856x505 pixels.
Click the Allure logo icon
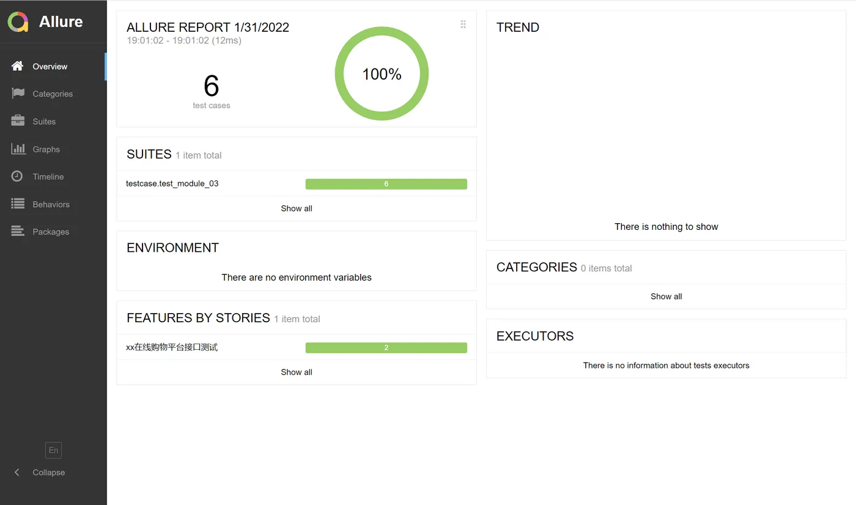[x=18, y=22]
